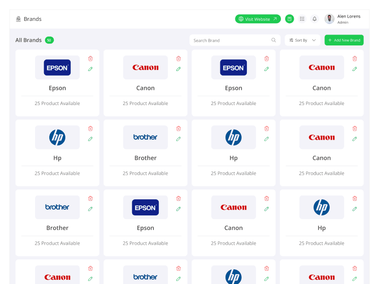Delete the first Hp card in second row
379x284 pixels.
point(90,128)
